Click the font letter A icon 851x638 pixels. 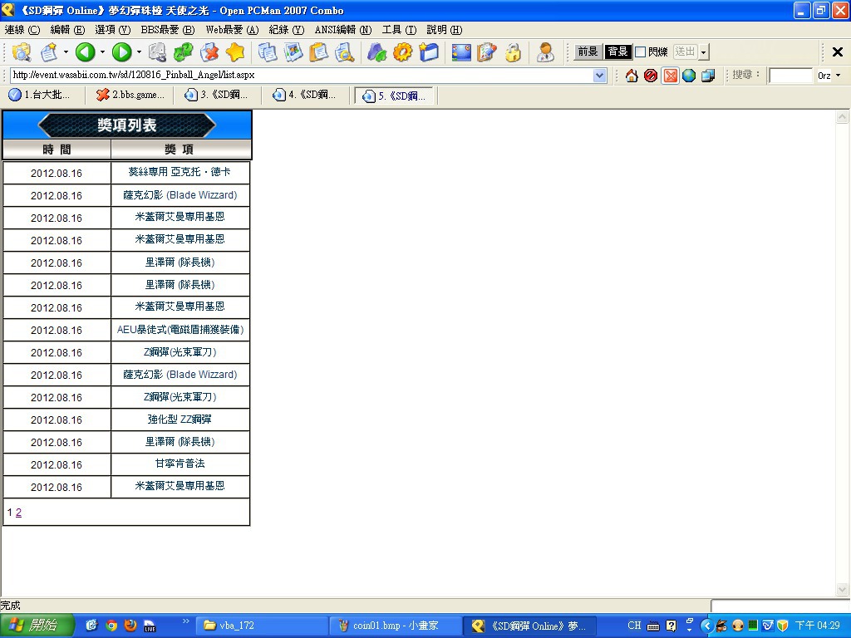(x=376, y=52)
